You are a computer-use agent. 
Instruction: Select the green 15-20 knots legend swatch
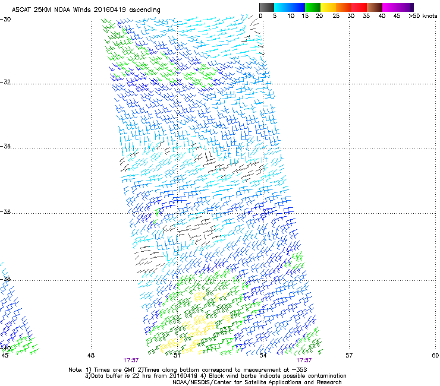313,7
